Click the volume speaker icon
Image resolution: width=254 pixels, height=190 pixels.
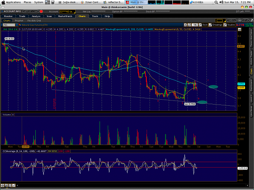(221, 2)
